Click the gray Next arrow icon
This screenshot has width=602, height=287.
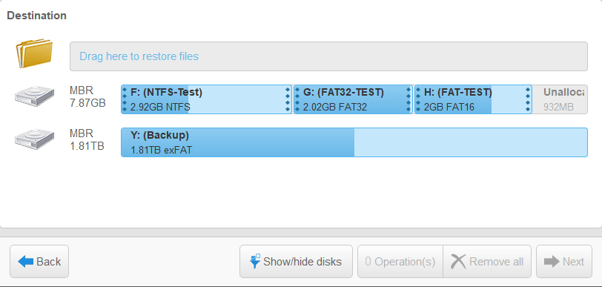[x=552, y=262]
